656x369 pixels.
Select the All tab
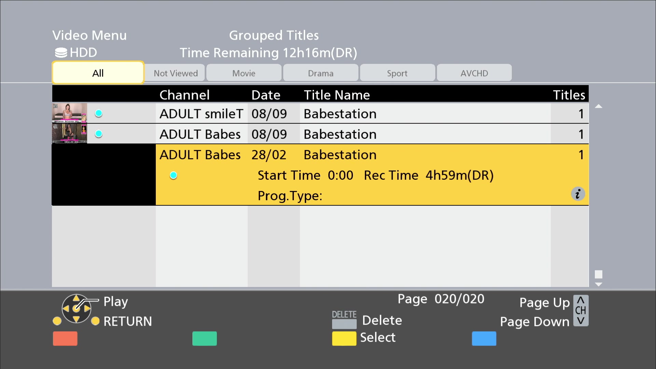coord(98,73)
